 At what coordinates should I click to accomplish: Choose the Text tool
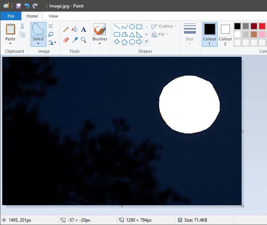83,29
